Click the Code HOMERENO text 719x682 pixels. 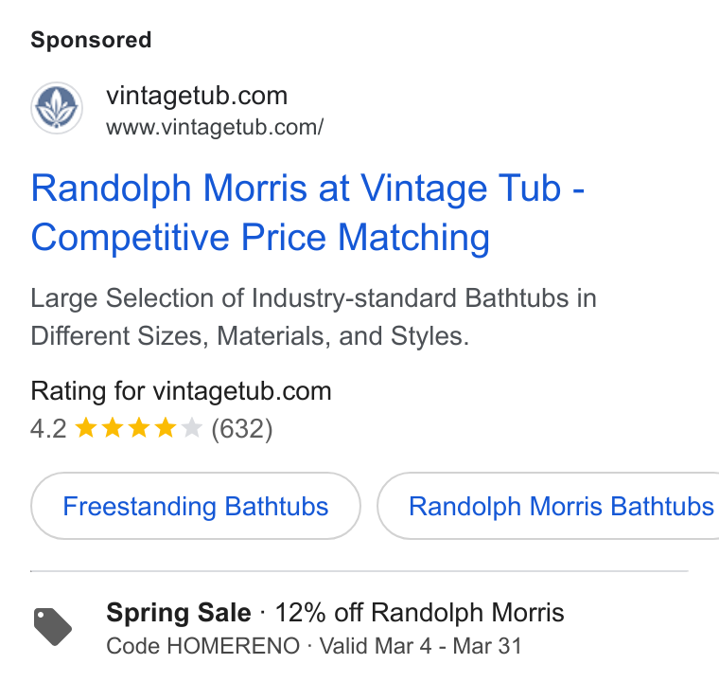coord(203,646)
